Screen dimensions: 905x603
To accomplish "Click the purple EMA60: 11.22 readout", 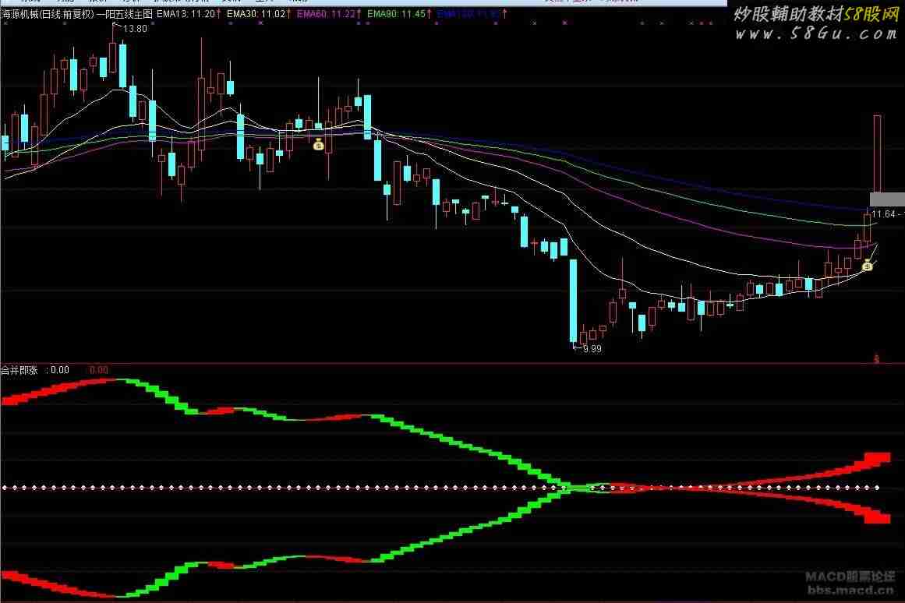I will click(327, 14).
